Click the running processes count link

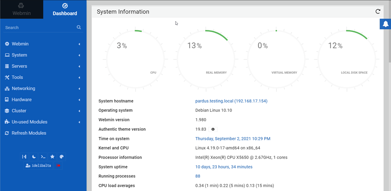(198, 176)
